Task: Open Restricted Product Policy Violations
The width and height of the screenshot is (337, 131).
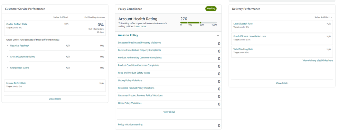Action: tap(136, 88)
